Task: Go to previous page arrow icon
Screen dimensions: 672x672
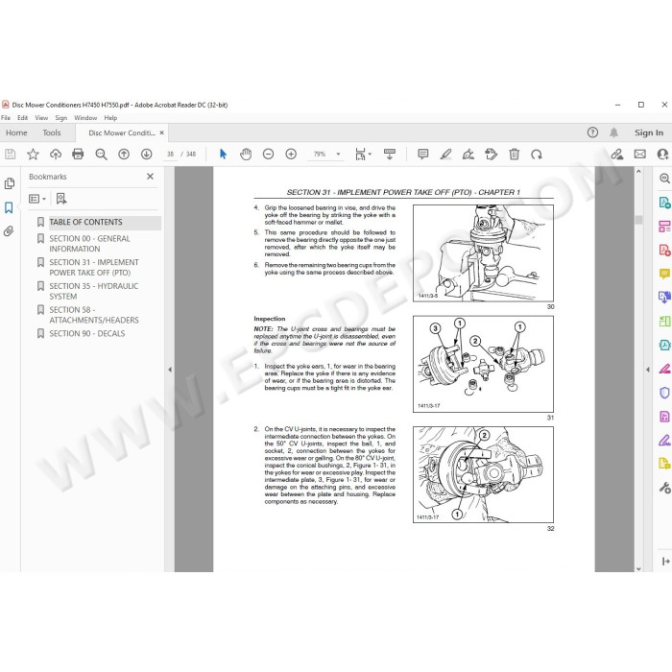Action: point(124,155)
